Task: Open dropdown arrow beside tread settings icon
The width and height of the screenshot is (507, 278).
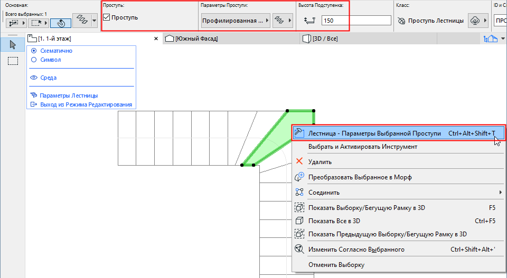Action: click(95, 21)
